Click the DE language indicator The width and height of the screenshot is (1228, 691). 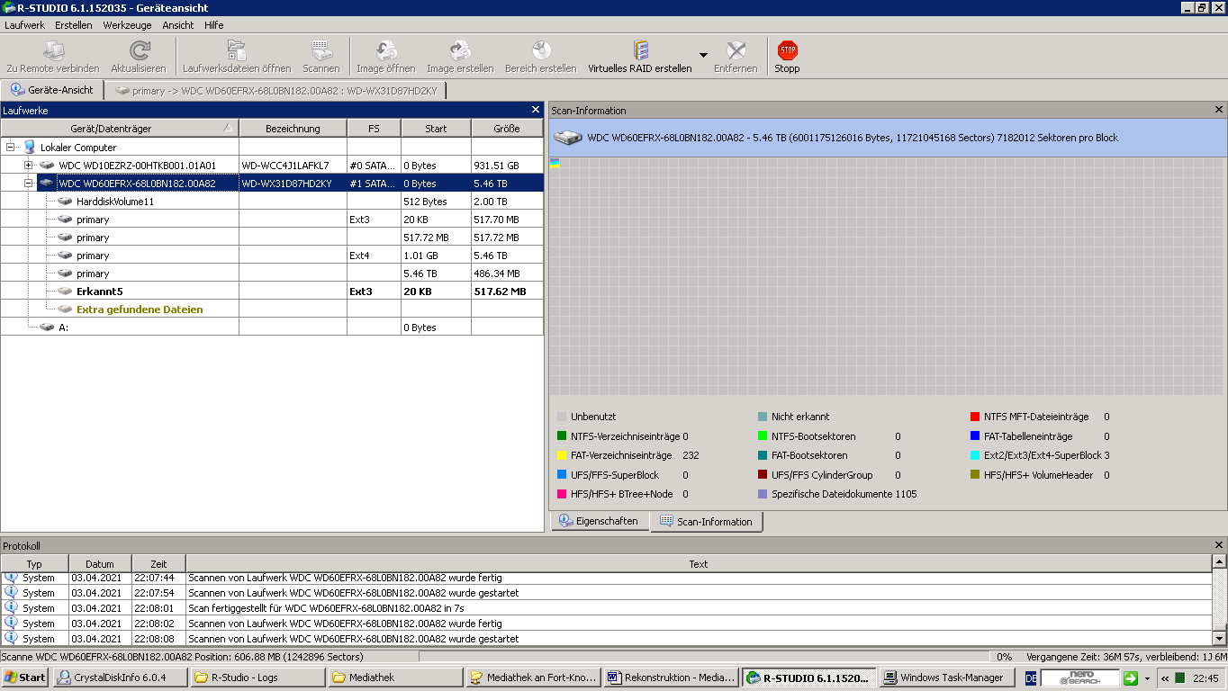coord(1031,678)
